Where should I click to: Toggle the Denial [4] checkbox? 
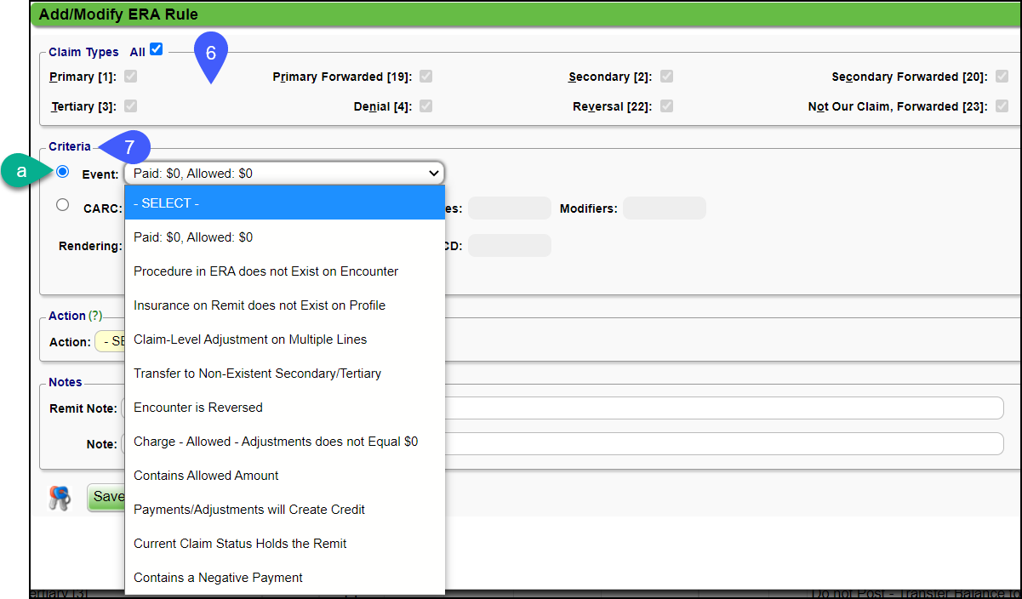tap(425, 106)
